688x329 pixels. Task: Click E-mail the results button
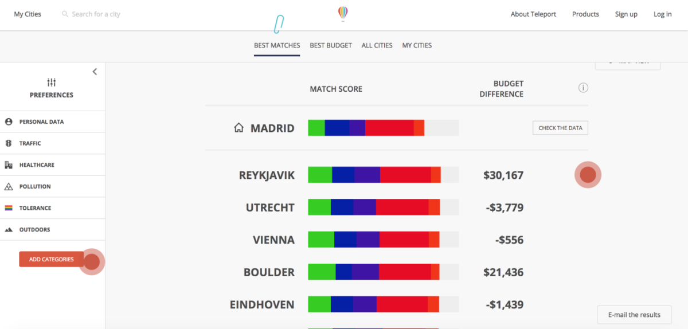(634, 315)
